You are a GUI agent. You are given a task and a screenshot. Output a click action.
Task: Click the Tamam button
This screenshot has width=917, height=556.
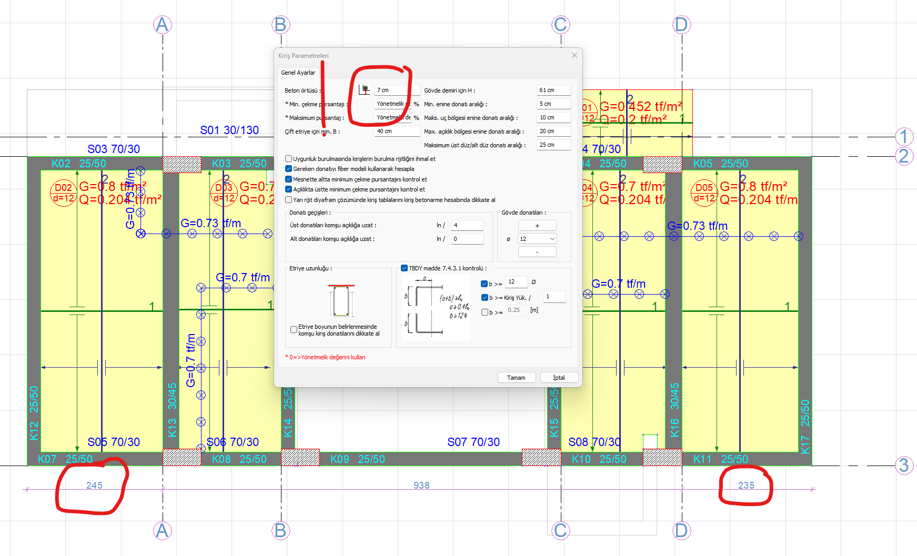(516, 378)
